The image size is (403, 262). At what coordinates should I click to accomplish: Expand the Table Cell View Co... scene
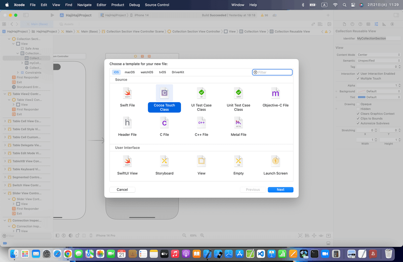(x=5, y=121)
